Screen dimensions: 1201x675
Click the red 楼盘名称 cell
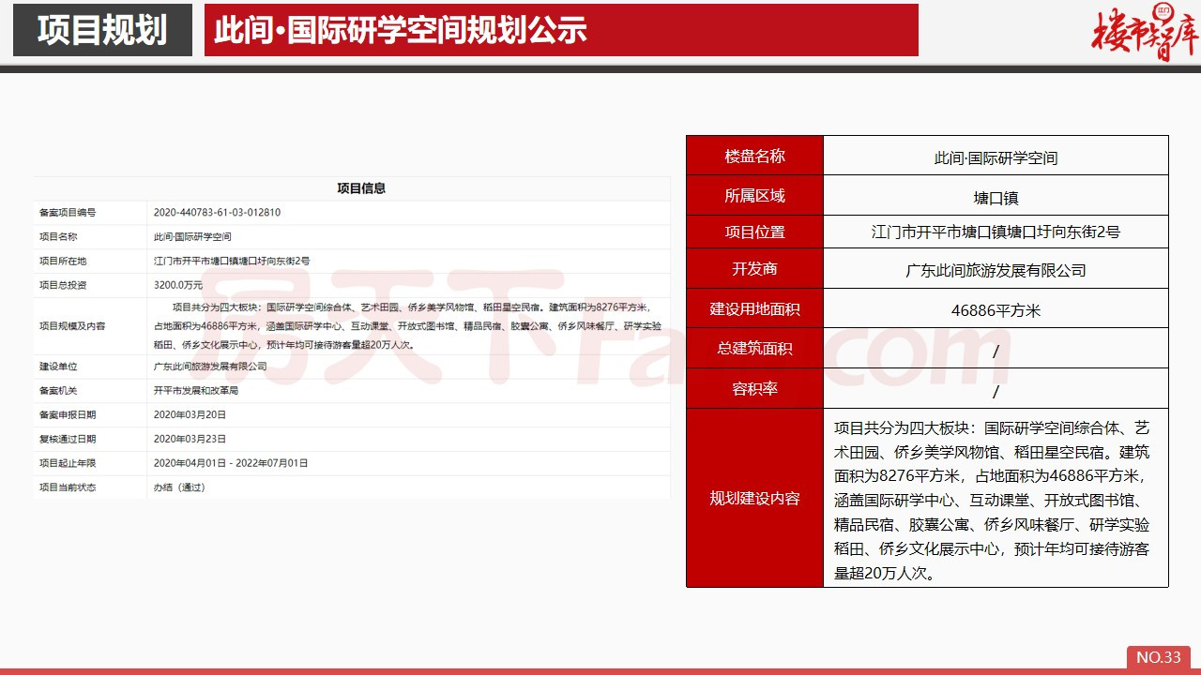click(x=754, y=156)
